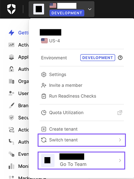Click the tenant avatar thumbnail in header
The width and height of the screenshot is (134, 179).
tap(39, 9)
